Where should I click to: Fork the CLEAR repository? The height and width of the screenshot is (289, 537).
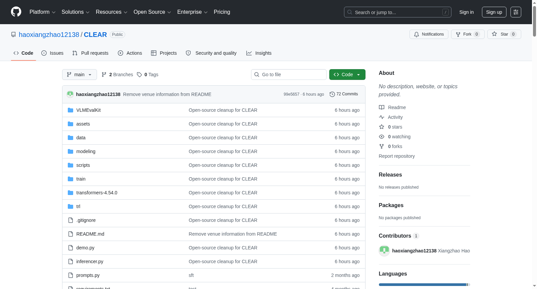click(468, 34)
